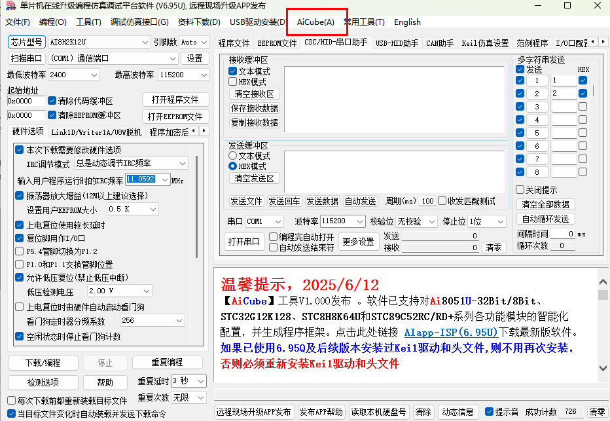Open 低压检测电压 2.00 V dropdown
Viewport: 610px width, 421px height.
point(119,291)
